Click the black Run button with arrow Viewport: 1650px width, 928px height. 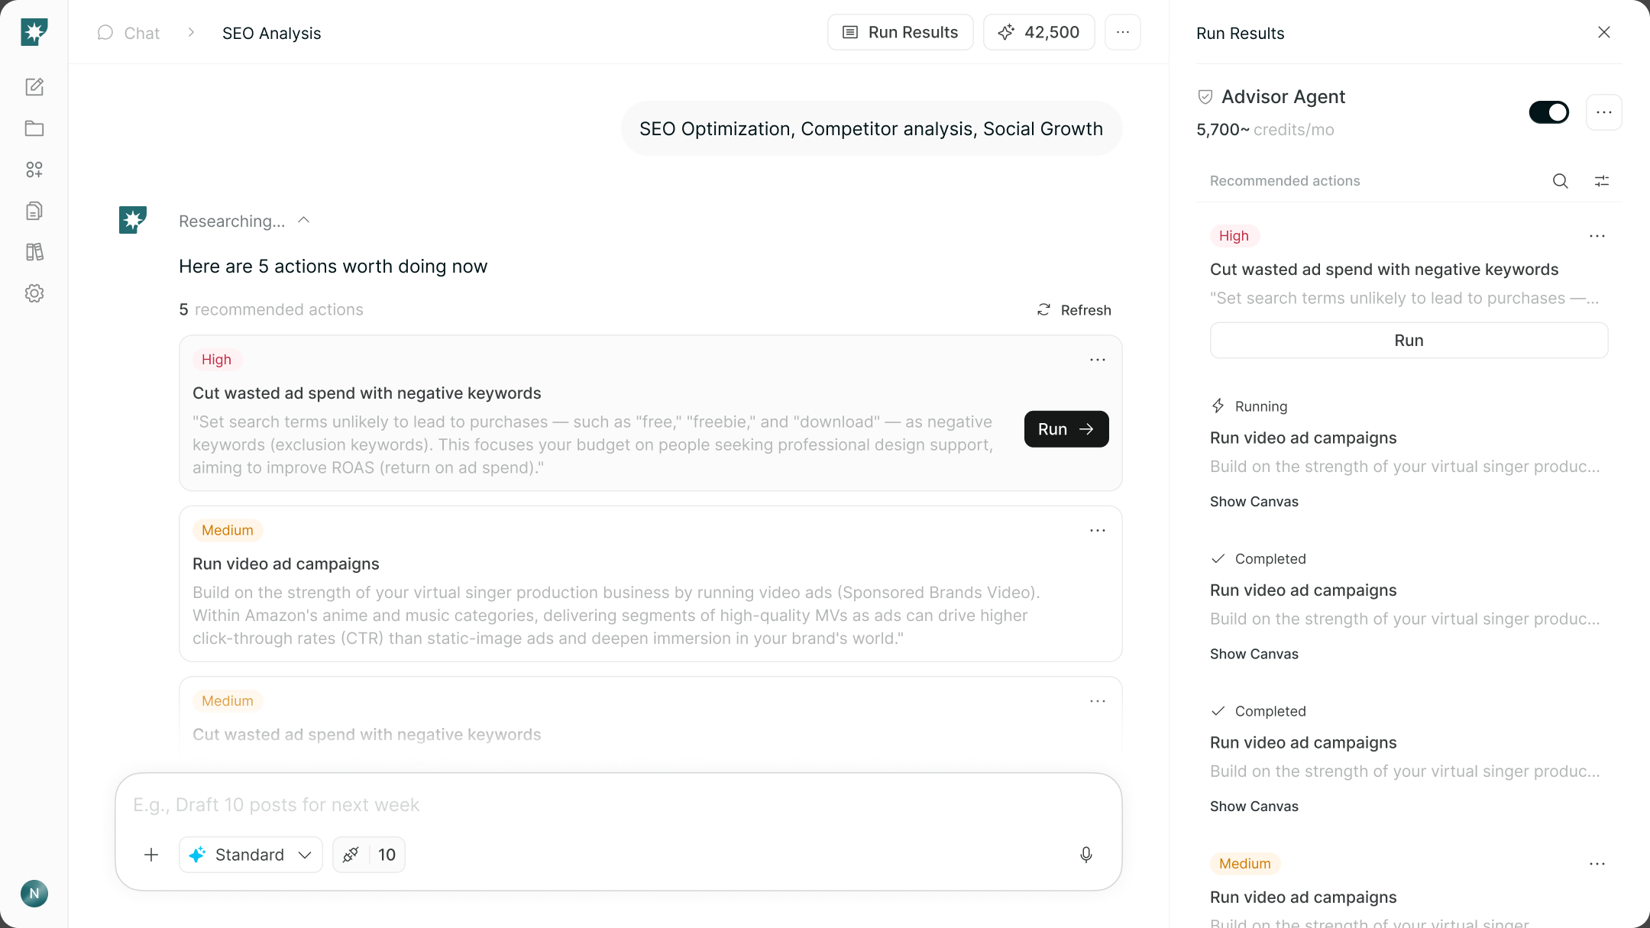[1066, 429]
